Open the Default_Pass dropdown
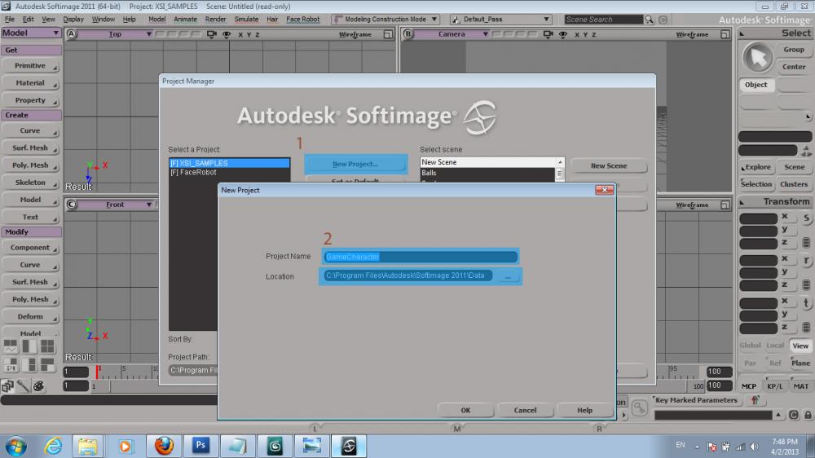Viewport: 815px width, 458px height. (x=500, y=20)
